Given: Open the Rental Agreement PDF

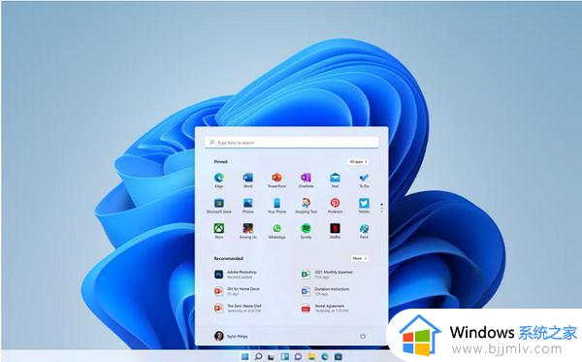Looking at the screenshot, I should point(324,309).
